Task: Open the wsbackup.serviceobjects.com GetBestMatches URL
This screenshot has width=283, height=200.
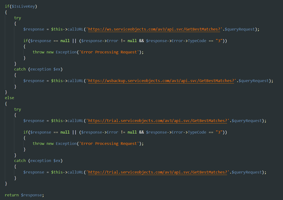Action: [x=161, y=81]
